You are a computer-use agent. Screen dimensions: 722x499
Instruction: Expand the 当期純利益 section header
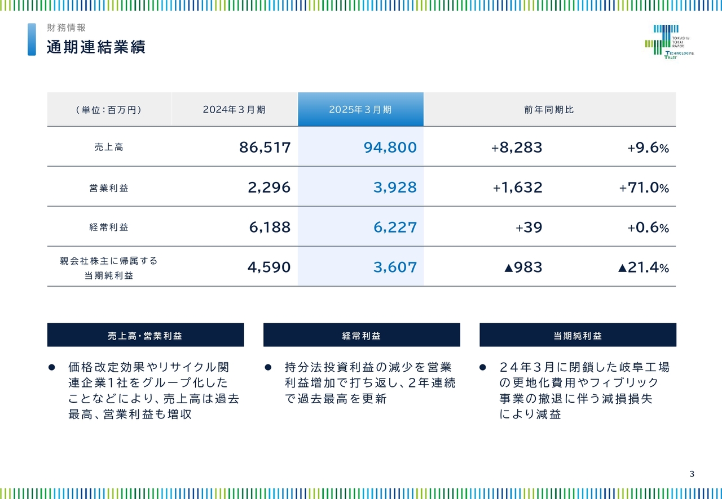[x=578, y=335]
